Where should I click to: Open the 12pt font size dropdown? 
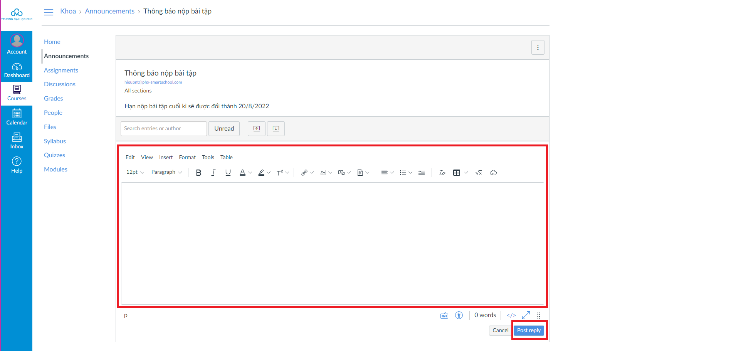[135, 172]
